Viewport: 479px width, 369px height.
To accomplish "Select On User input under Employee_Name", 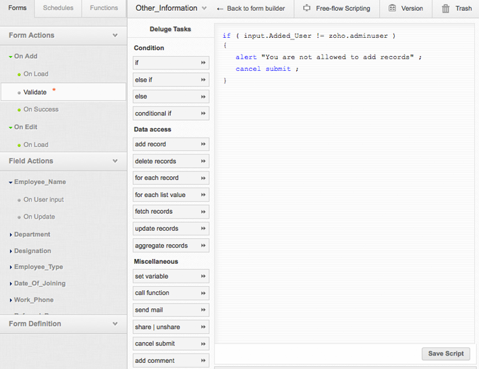I will click(x=43, y=200).
